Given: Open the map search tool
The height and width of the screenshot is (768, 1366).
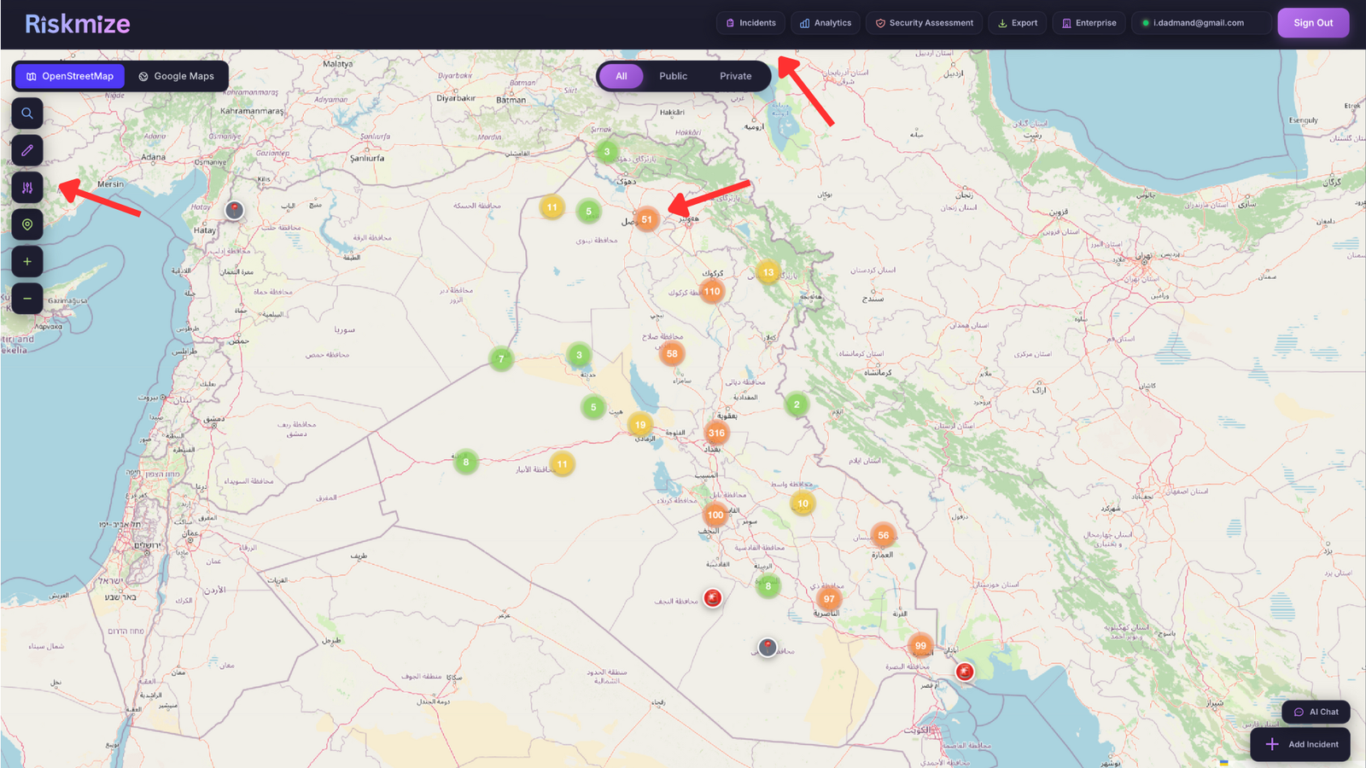Looking at the screenshot, I should click(26, 113).
